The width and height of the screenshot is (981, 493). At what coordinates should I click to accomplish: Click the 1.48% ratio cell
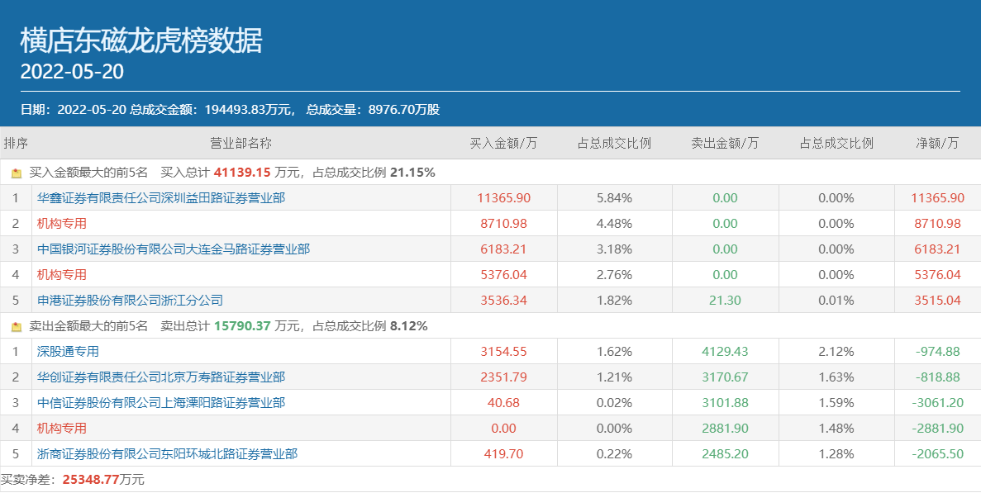[836, 429]
